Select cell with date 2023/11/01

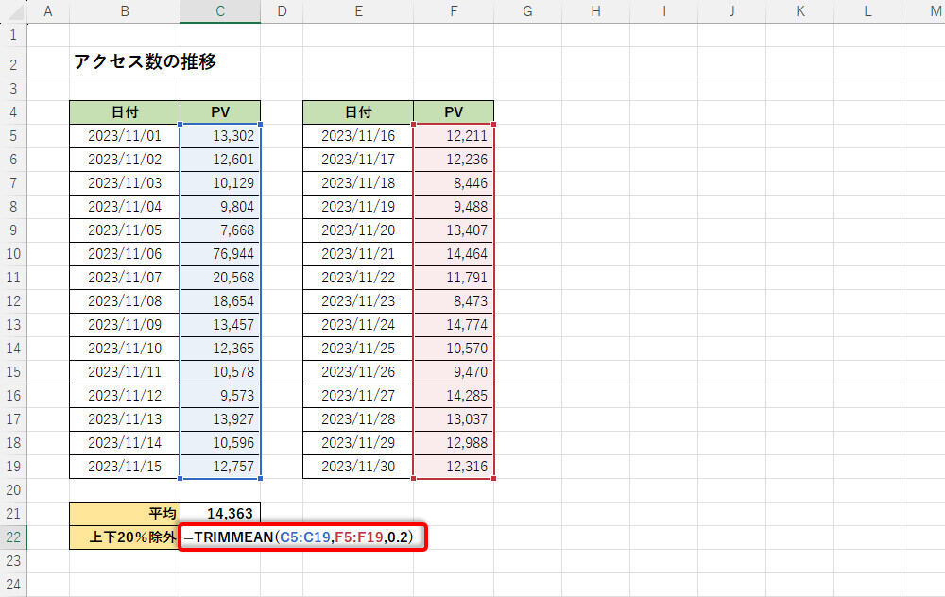click(125, 135)
